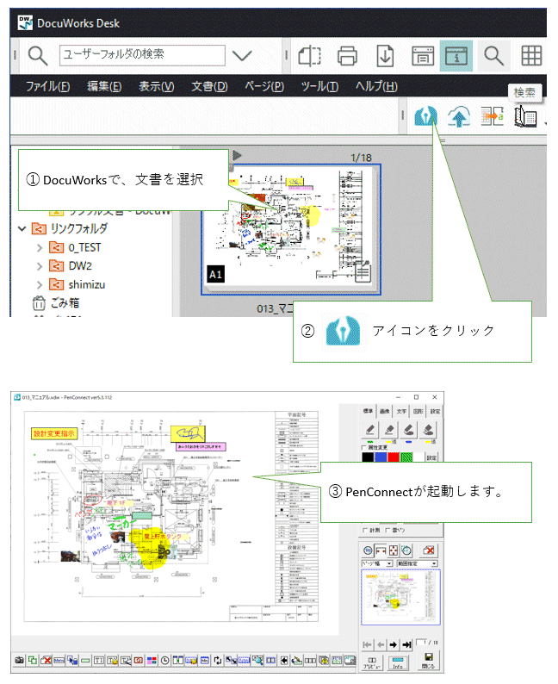Screen dimensions: 558x684
Task: Toggle the info panel icon in DocuWorks toolbar
Action: tap(457, 56)
